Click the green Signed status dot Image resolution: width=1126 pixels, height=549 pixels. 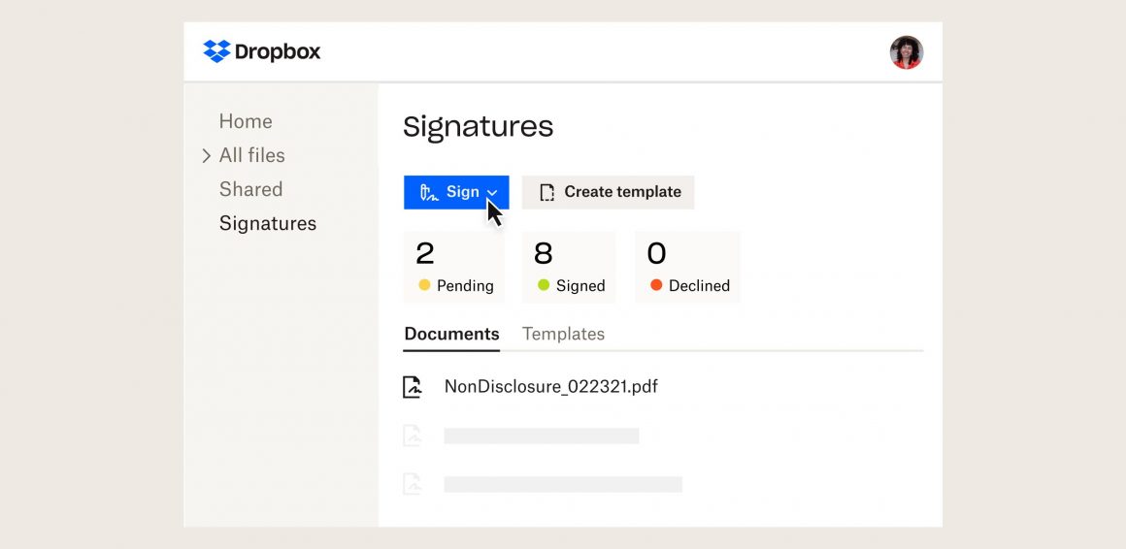tap(544, 285)
